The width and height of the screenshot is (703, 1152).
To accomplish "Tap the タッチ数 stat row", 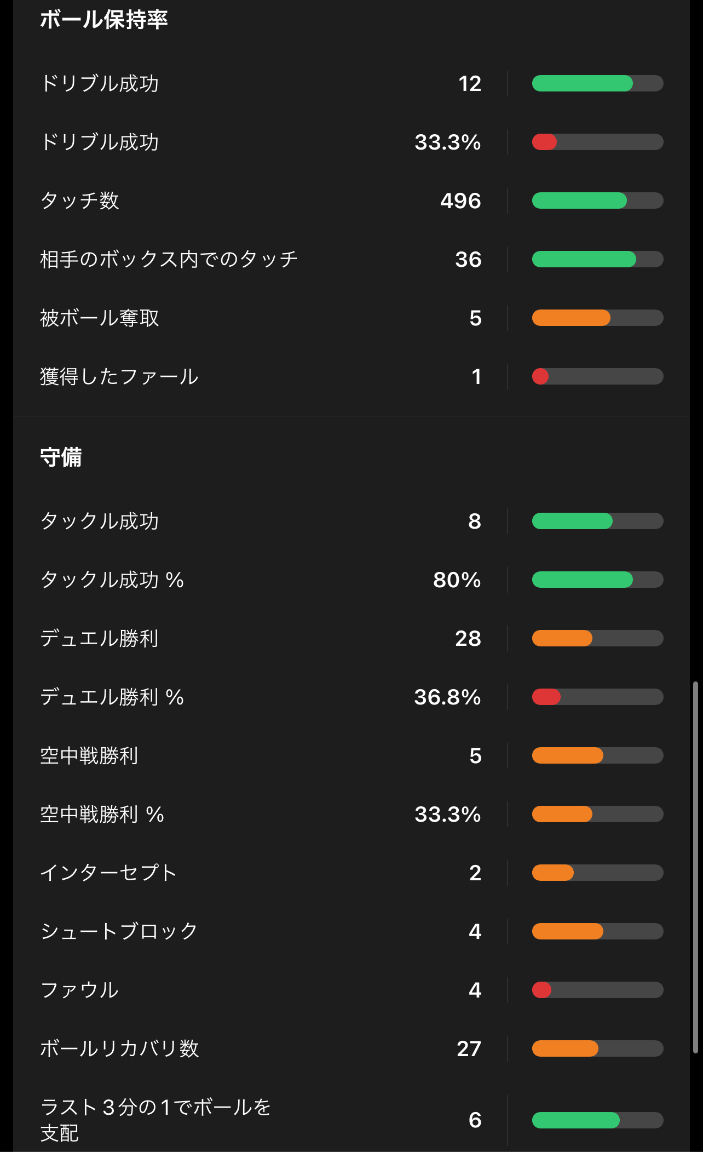I will pyautogui.click(x=351, y=200).
